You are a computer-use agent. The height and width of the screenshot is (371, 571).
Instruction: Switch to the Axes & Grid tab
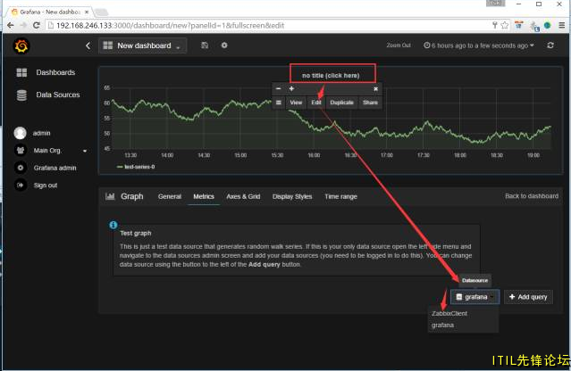[243, 196]
